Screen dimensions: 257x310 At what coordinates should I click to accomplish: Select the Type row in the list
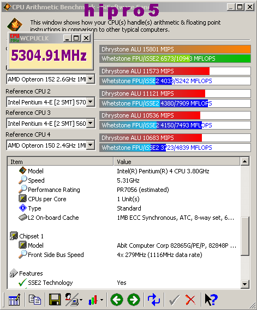[x=124, y=208]
